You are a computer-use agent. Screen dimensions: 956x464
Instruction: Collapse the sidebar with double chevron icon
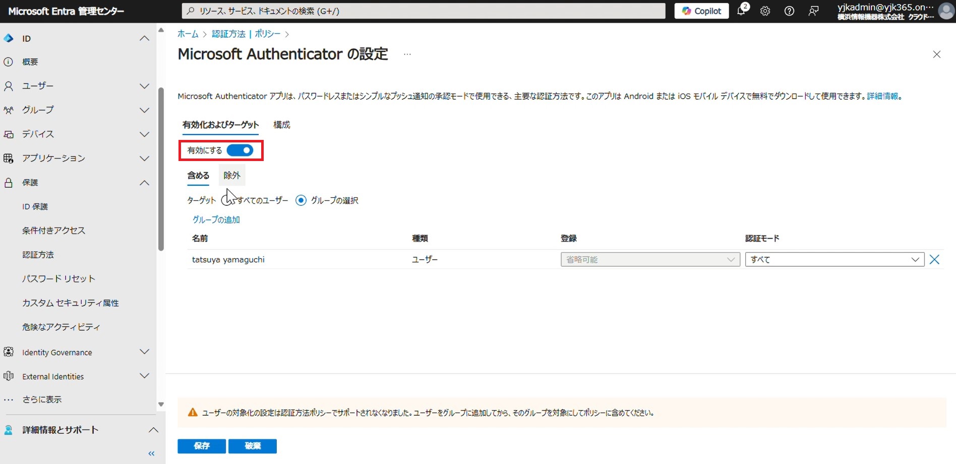[x=151, y=453]
